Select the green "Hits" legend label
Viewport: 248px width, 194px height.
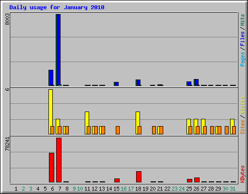point(243,20)
